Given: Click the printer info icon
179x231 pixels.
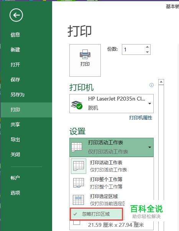Looking at the screenshot, I should [151, 85].
